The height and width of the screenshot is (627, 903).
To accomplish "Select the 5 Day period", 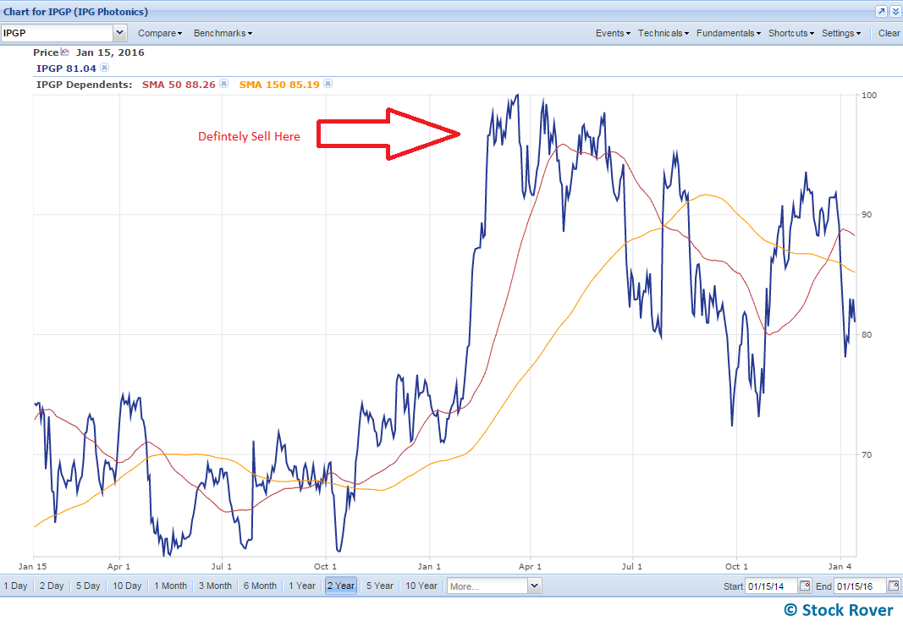I will point(88,586).
